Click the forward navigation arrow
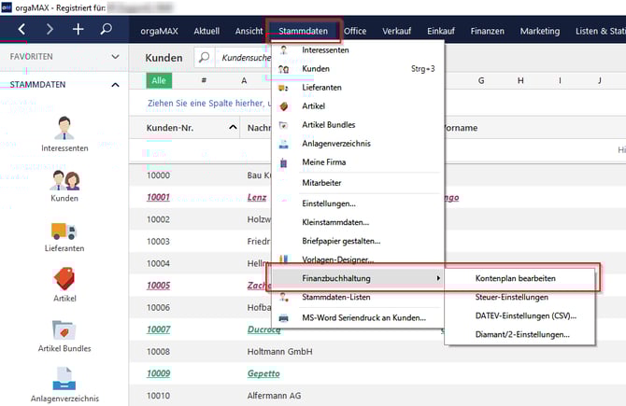626x406 pixels. coord(50,30)
